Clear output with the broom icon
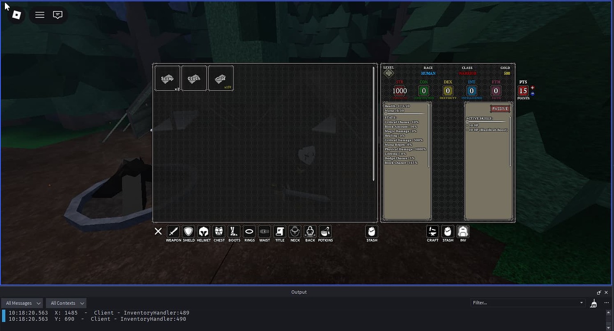614x331 pixels. click(x=594, y=303)
